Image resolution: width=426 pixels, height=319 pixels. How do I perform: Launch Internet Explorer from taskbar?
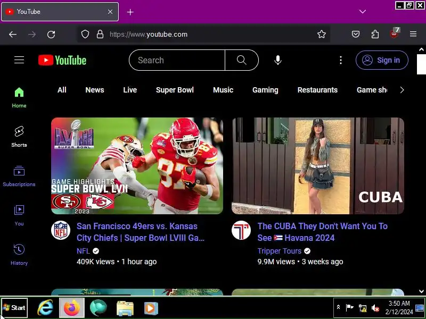45,308
